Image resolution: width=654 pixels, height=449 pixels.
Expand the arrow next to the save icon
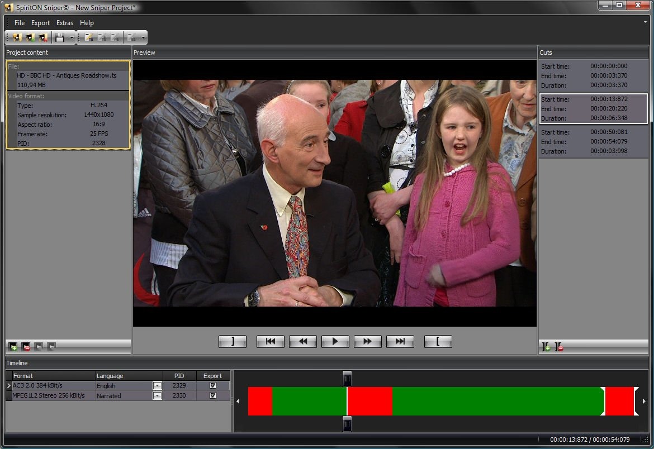(x=72, y=38)
